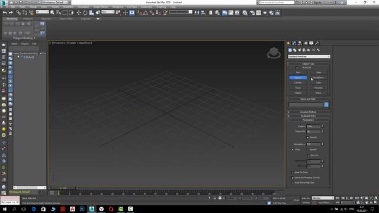This screenshot has height=213, width=379.
Task: Choose the Rectangular Selection Region tool
Action: pyautogui.click(x=65, y=12)
